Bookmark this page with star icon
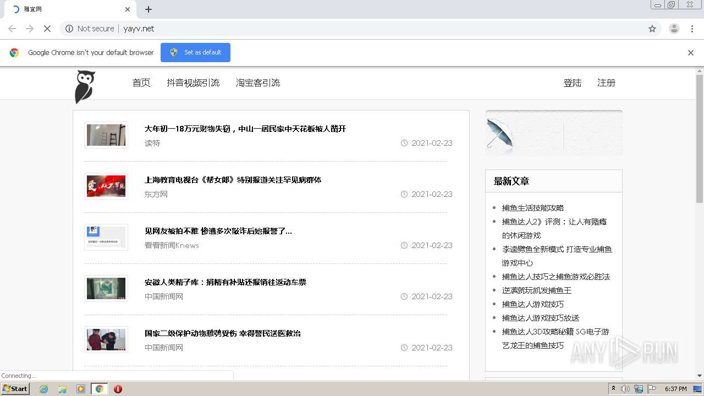 [x=652, y=29]
